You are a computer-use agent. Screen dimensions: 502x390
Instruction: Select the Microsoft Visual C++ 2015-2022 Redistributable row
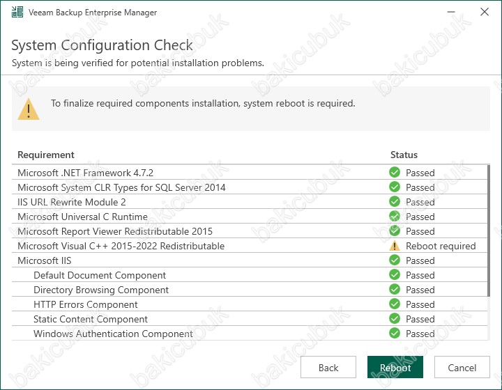(x=250, y=246)
